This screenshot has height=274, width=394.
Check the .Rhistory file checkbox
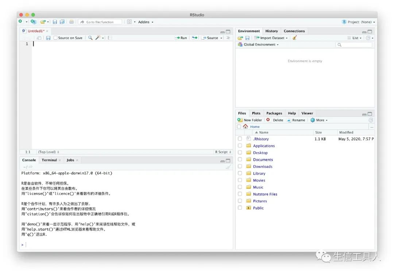[x=240, y=138]
